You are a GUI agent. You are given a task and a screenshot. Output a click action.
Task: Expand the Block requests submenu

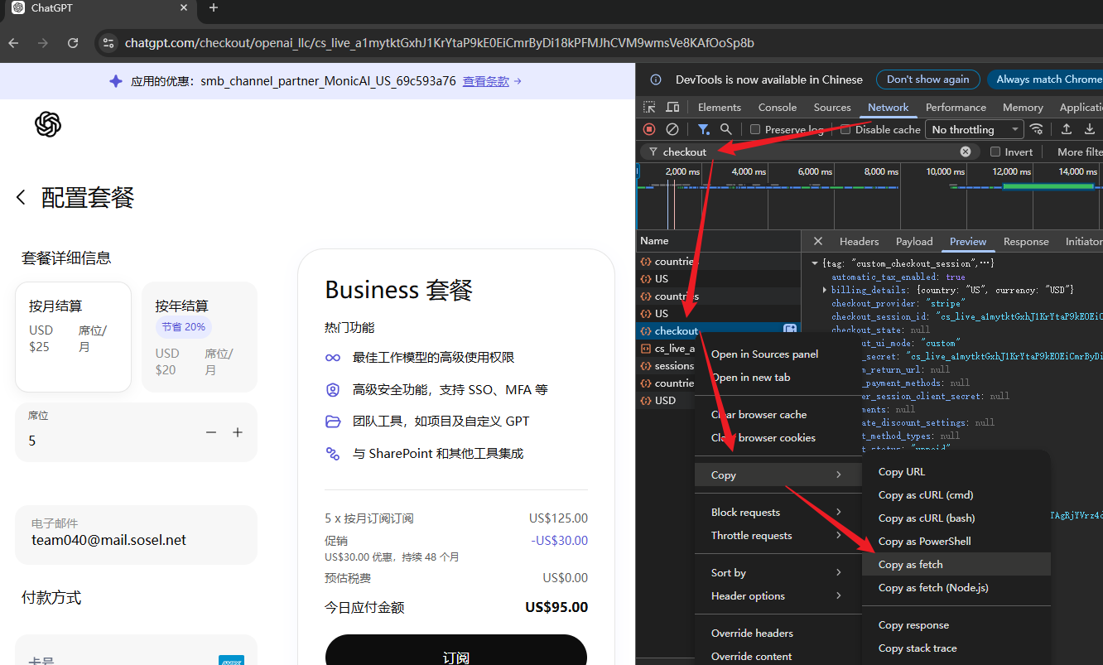777,512
